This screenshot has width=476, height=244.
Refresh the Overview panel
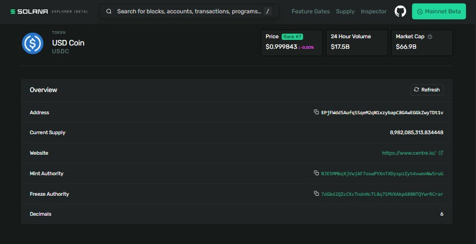click(427, 90)
